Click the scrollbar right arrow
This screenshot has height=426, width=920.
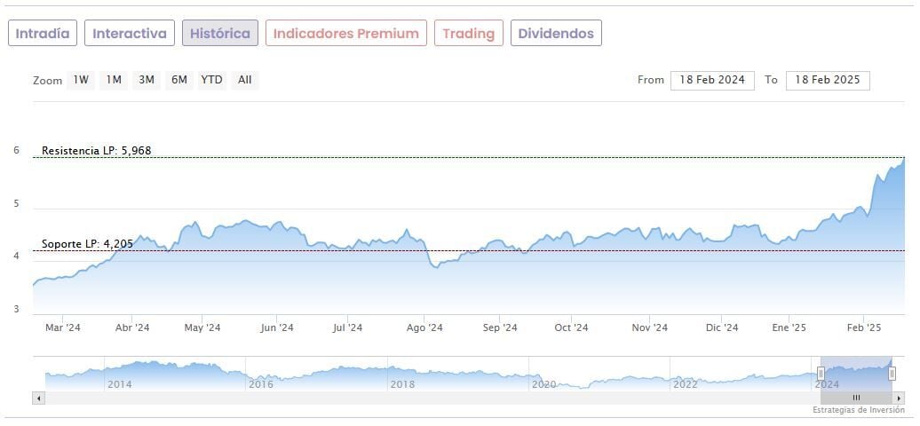pos(899,398)
